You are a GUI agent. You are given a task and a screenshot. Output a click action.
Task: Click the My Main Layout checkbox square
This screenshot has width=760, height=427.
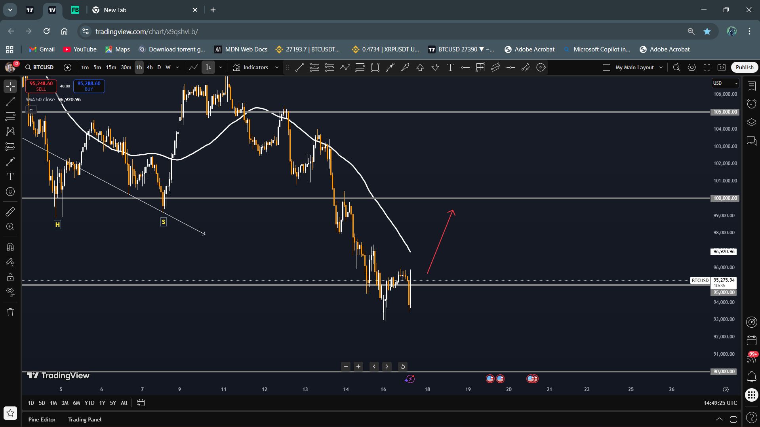[606, 67]
